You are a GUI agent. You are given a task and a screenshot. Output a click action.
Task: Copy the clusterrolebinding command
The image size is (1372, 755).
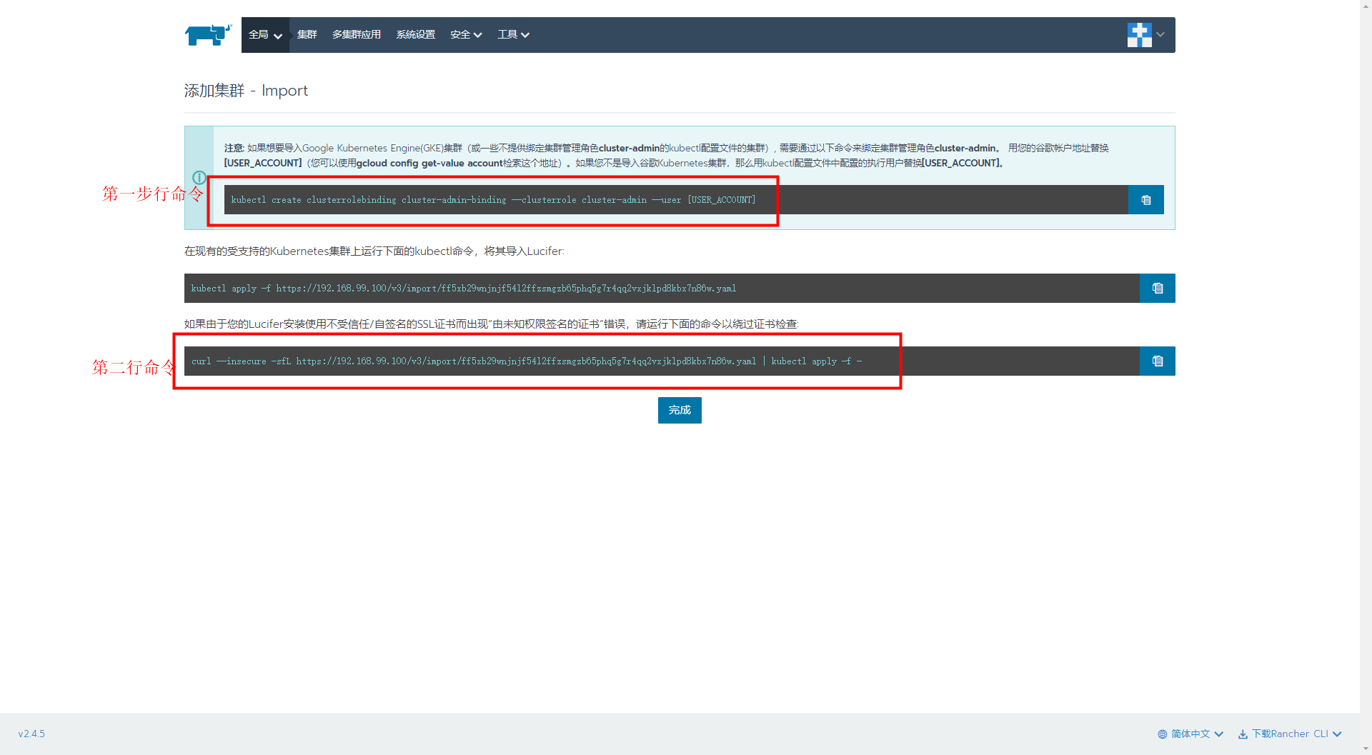(x=1145, y=200)
